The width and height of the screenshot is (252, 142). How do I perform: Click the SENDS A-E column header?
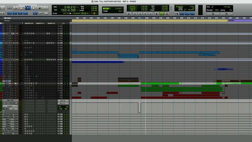(x=51, y=23)
